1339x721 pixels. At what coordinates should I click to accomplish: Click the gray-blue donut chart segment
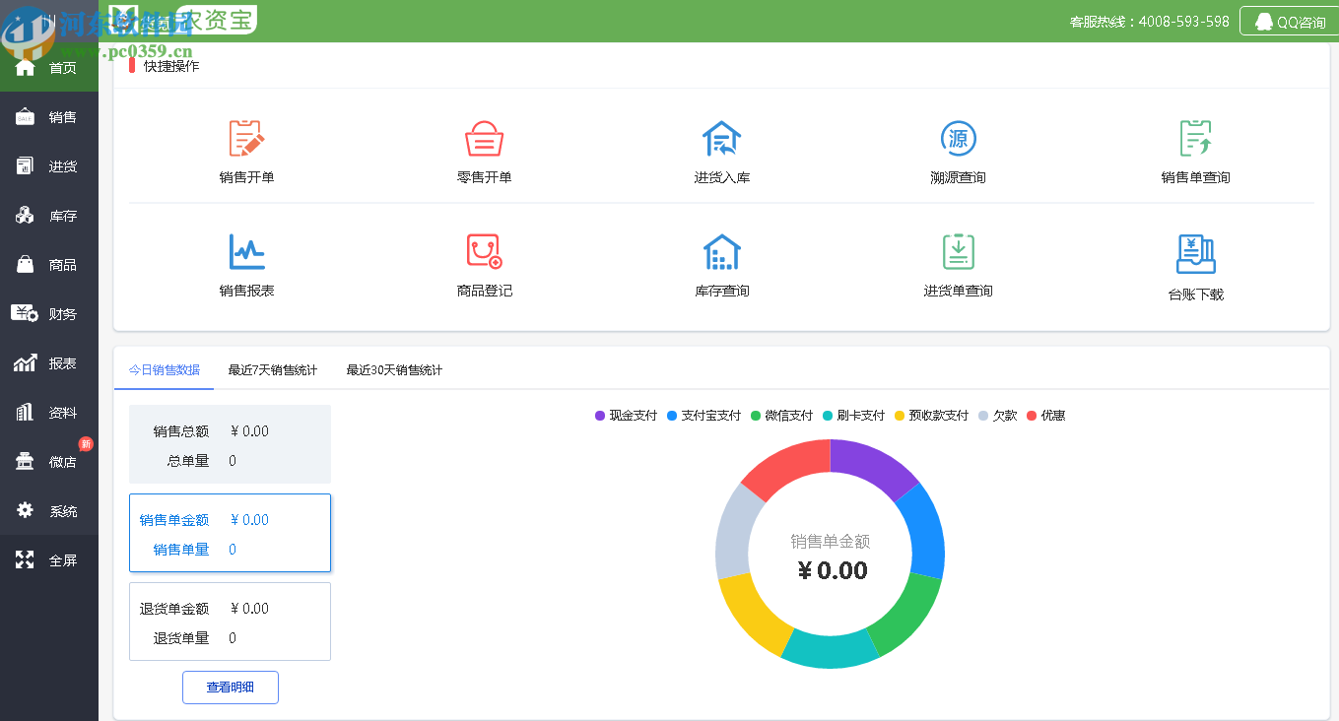coord(733,530)
